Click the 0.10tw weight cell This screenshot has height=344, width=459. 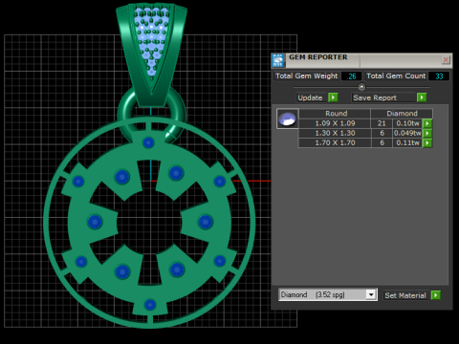[407, 123]
